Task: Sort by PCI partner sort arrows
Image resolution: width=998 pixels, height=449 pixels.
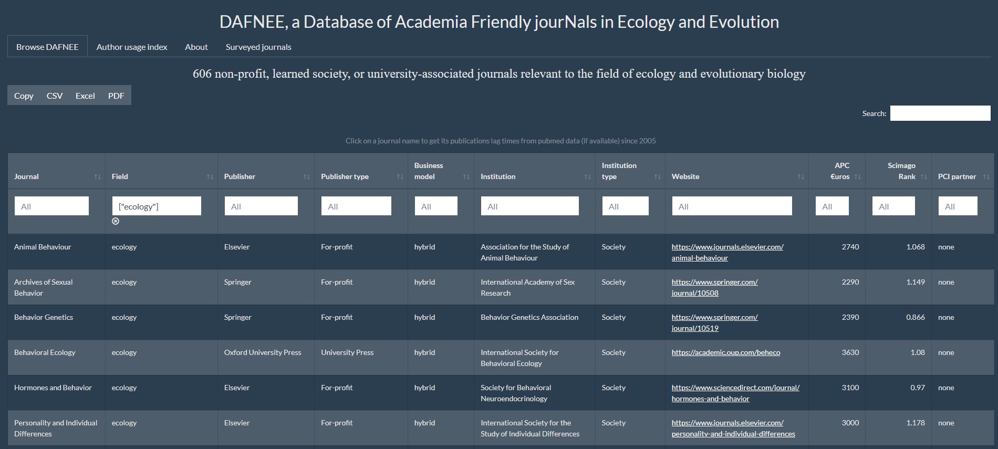Action: pos(986,177)
